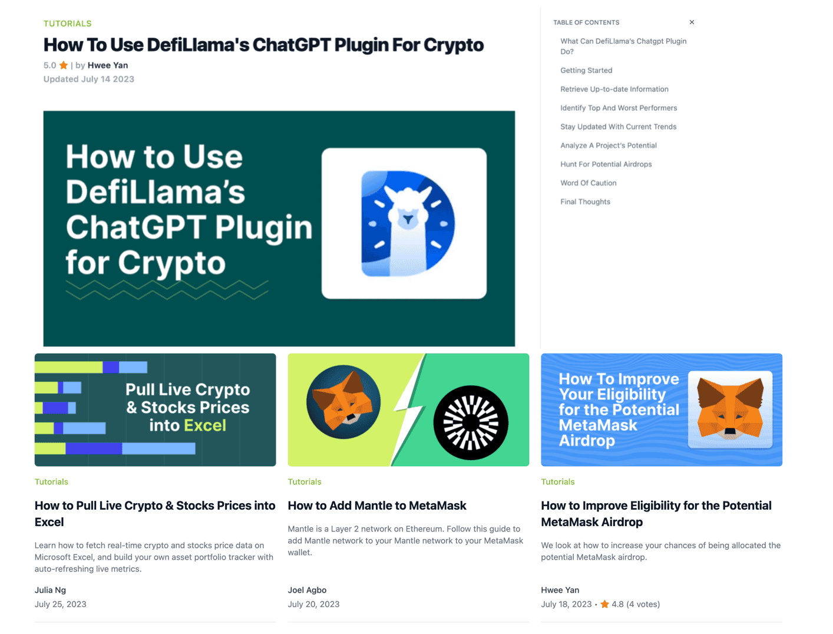This screenshot has width=833, height=634.
Task: Click the Mantle Layer 2 network description
Action: 405,541
